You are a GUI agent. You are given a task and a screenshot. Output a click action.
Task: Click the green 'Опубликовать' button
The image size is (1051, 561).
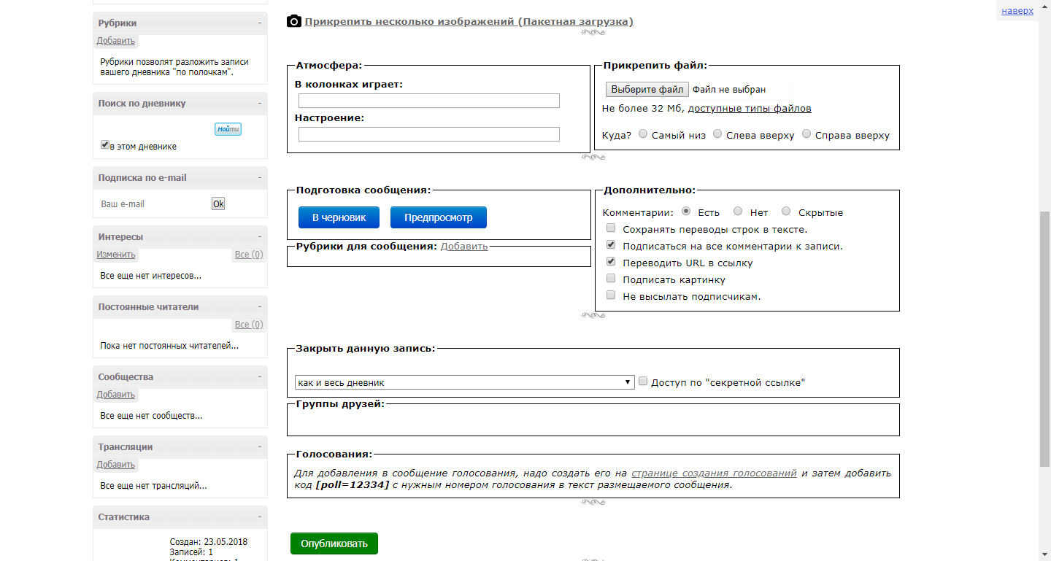pos(334,543)
